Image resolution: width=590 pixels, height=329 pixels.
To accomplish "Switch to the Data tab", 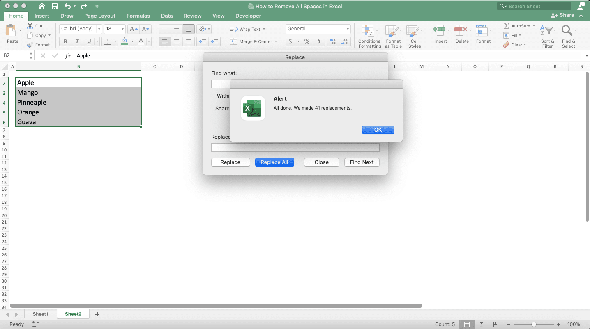I will click(167, 16).
